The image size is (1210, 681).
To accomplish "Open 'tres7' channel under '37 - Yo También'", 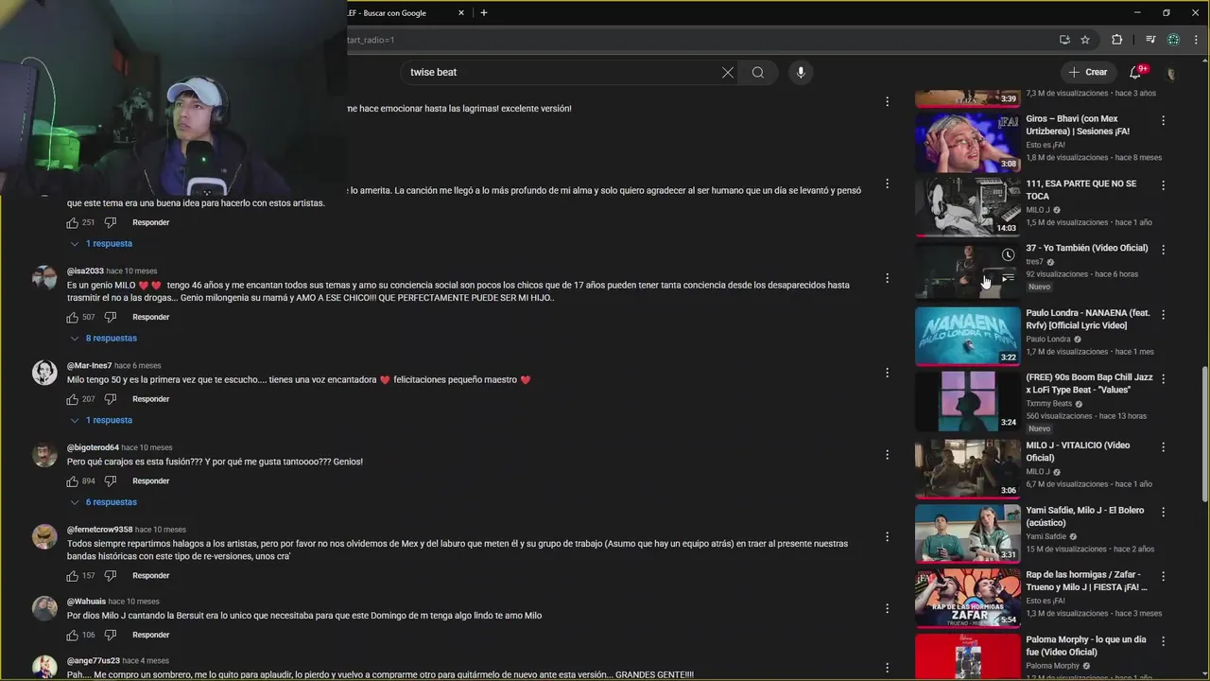I will [x=1034, y=262].
